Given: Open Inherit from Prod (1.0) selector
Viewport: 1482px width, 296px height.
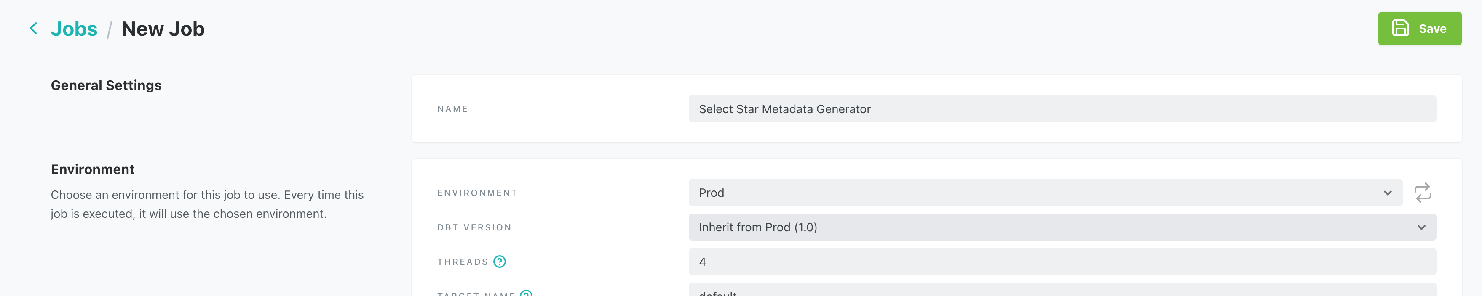Looking at the screenshot, I should pyautogui.click(x=1062, y=227).
